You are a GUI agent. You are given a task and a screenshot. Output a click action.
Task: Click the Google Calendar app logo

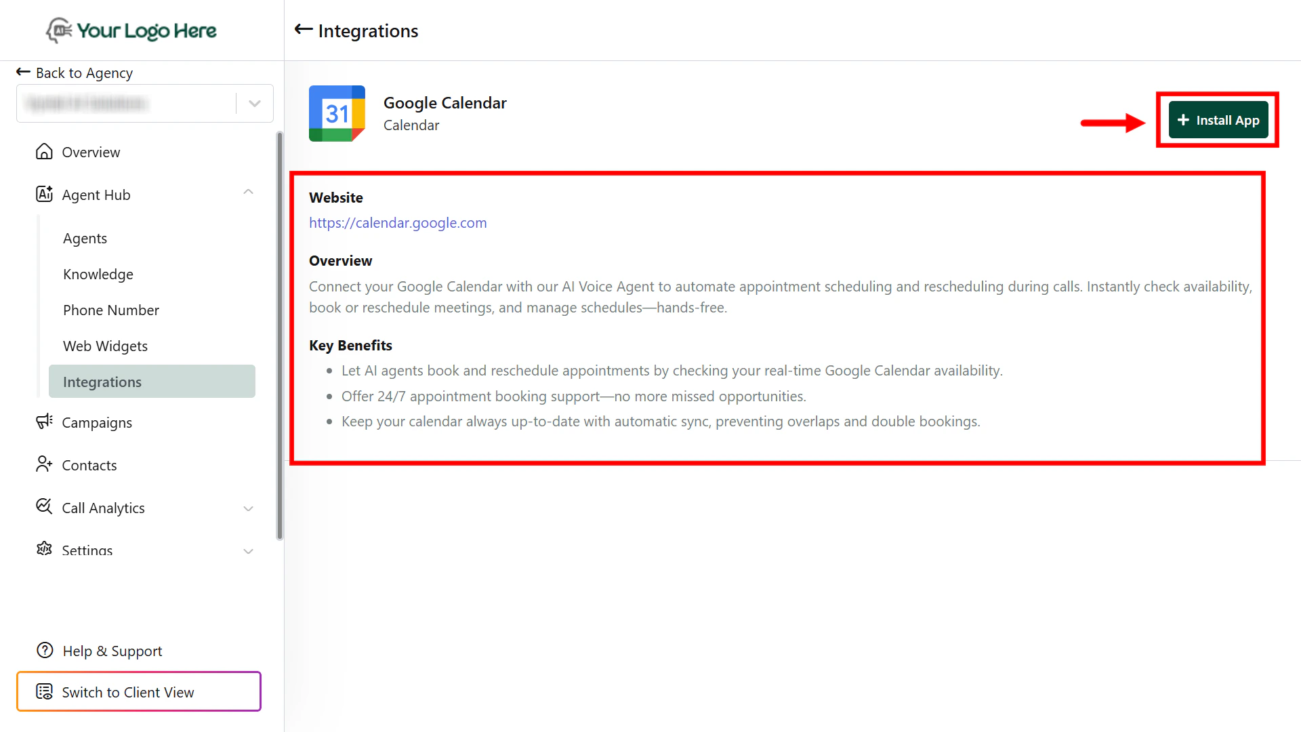click(337, 113)
